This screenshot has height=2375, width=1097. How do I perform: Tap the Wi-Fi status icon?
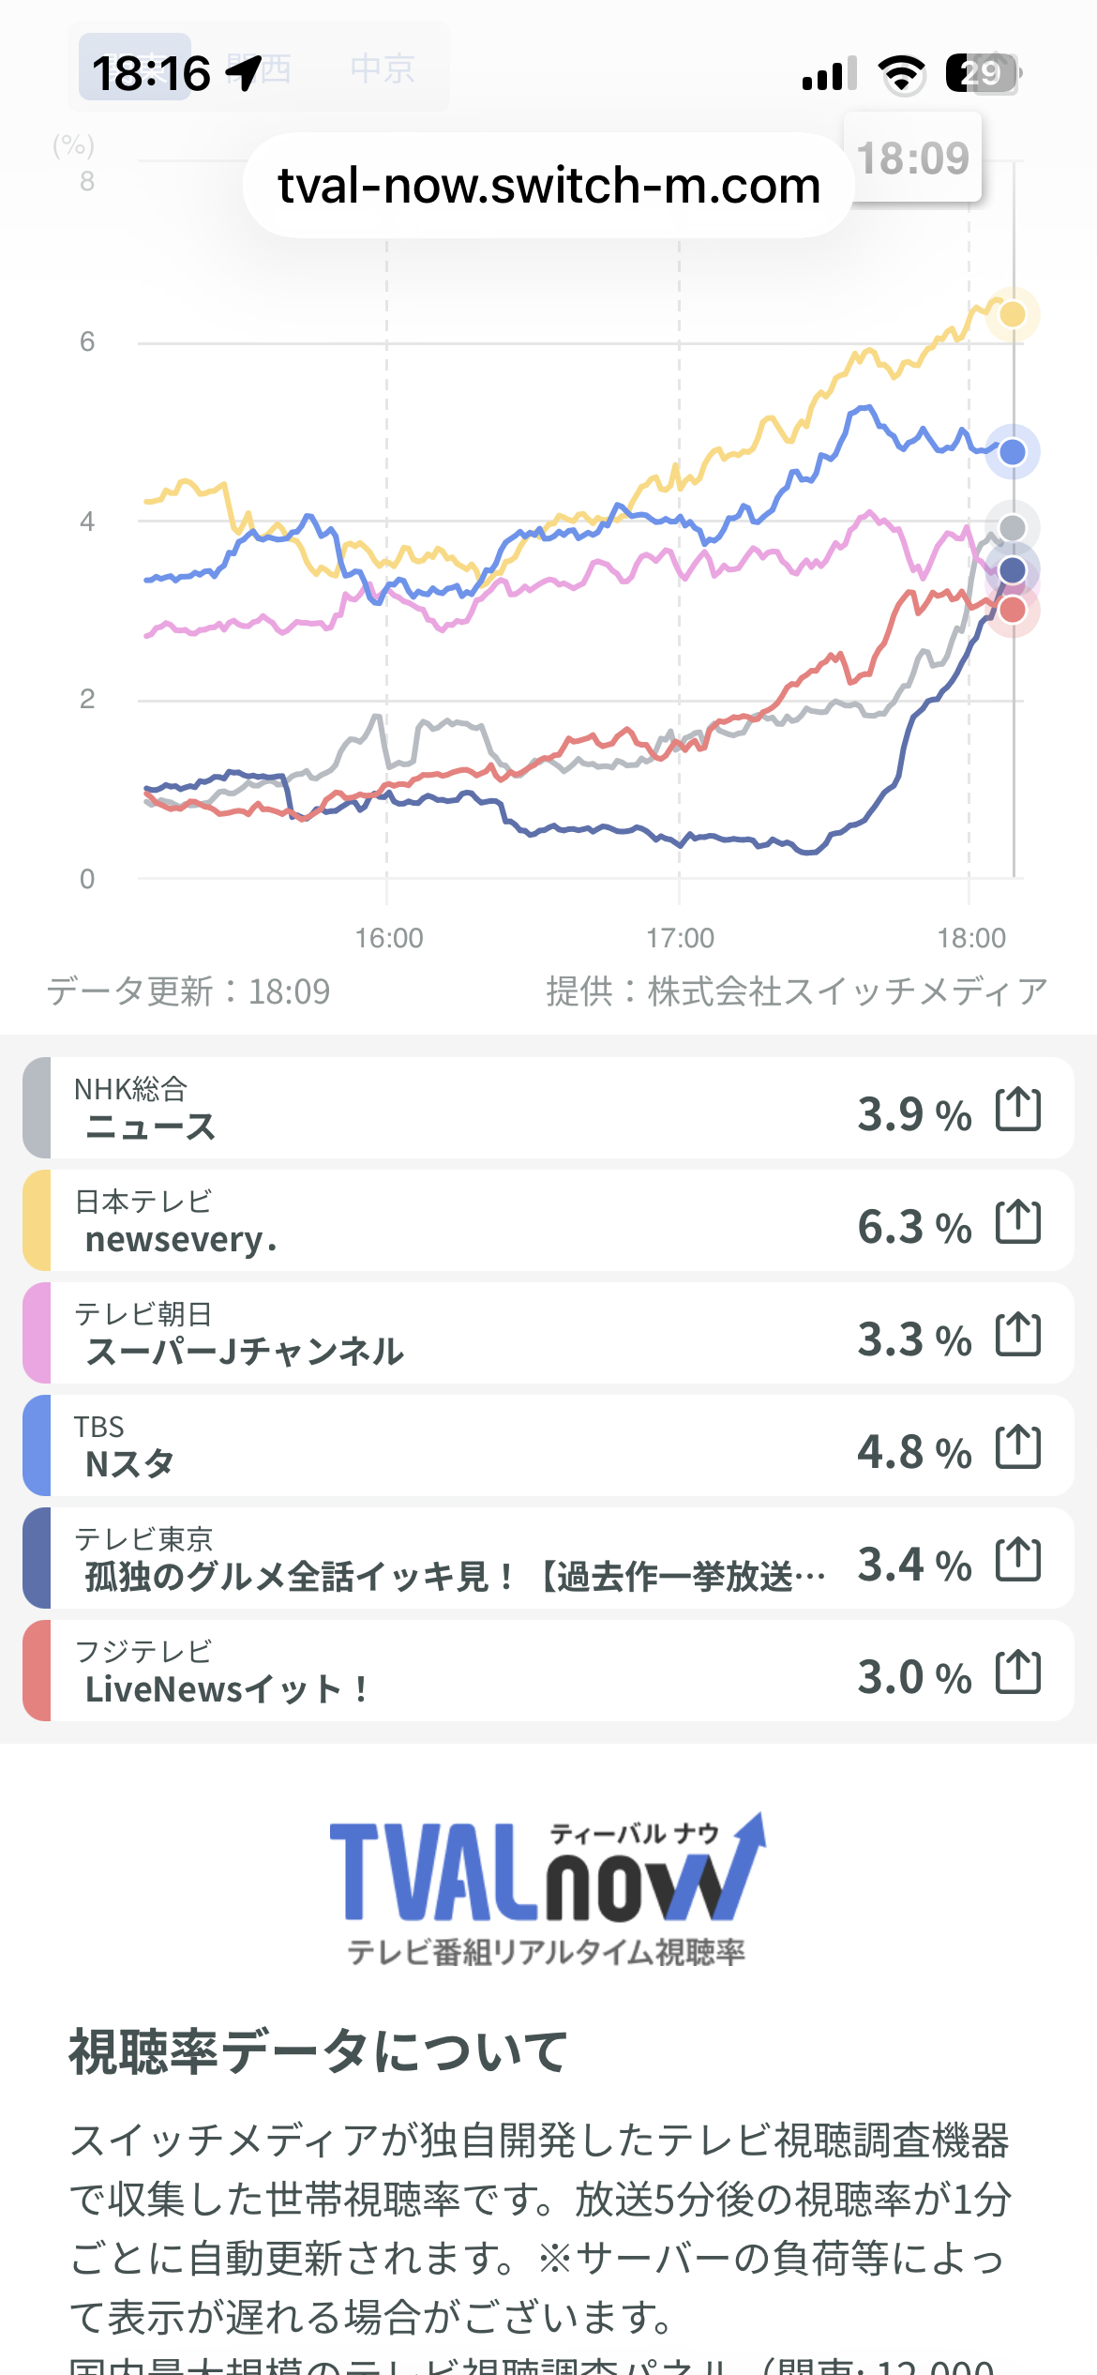[901, 73]
